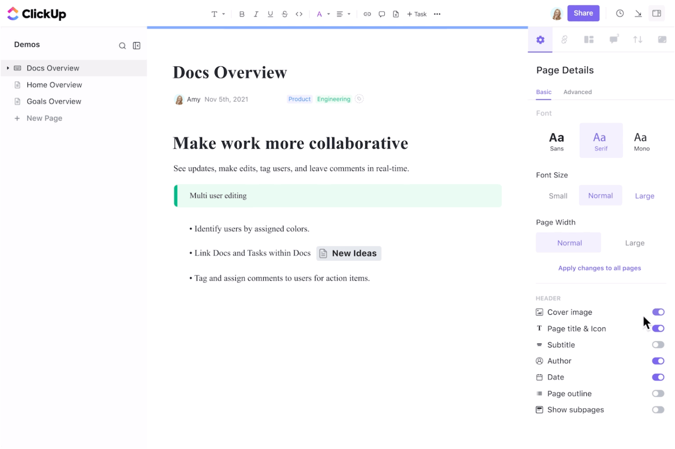The height and width of the screenshot is (449, 675).
Task: Collapse the Demos left sidebar
Action: click(137, 46)
